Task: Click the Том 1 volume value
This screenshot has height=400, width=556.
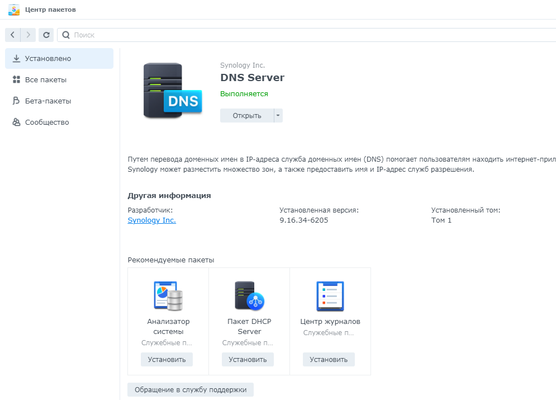Action: tap(441, 220)
